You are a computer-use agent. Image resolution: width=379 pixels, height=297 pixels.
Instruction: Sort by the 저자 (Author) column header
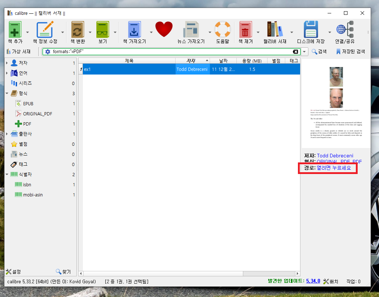[193, 61]
